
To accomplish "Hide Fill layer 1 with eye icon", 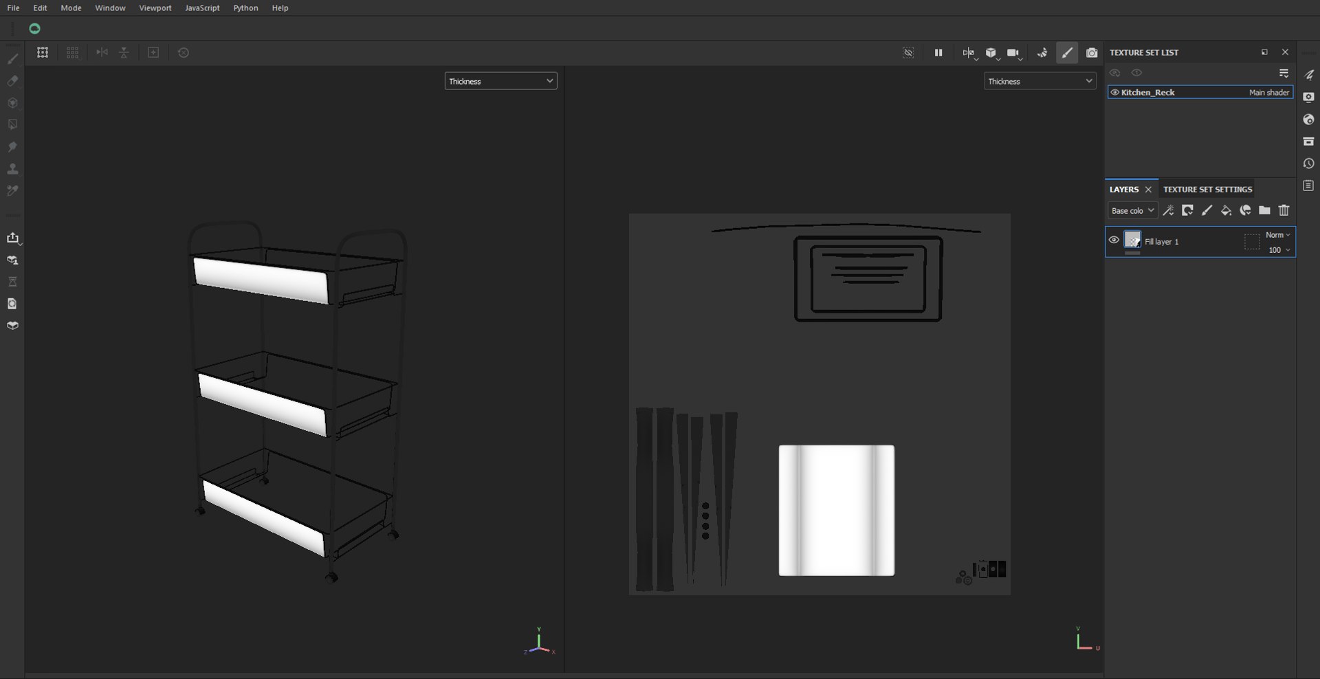I will [x=1114, y=240].
